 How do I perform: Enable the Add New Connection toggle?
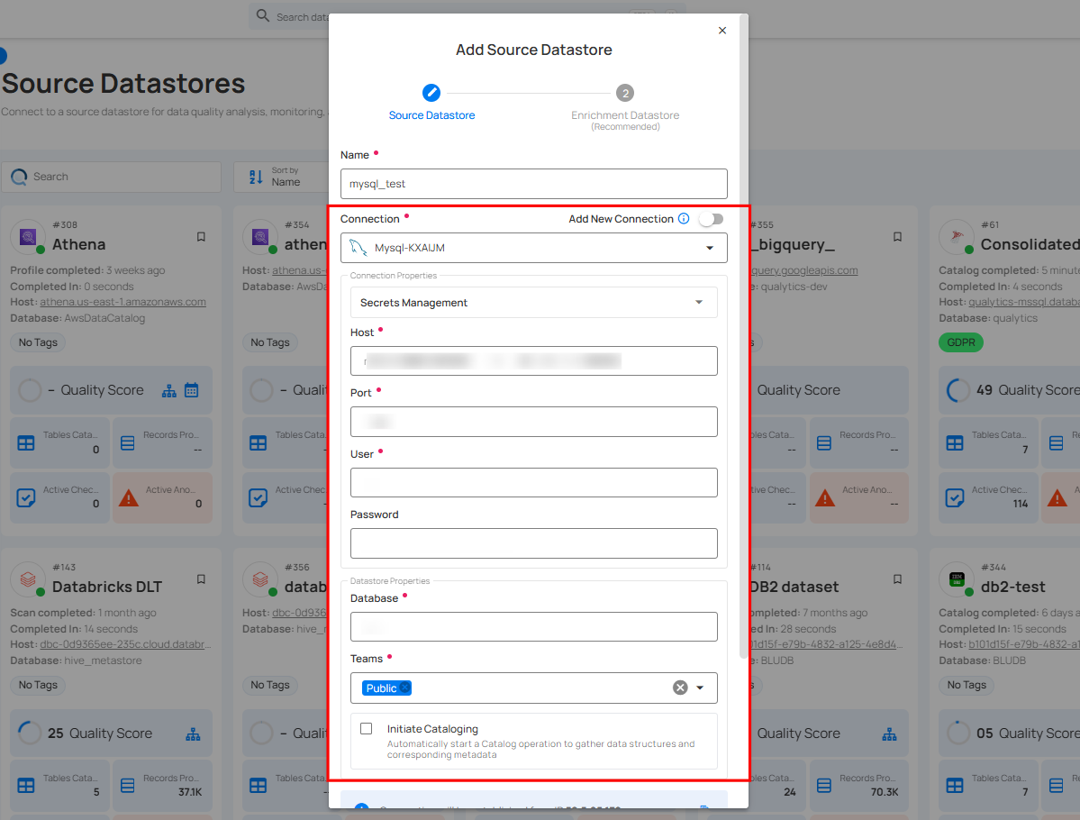coord(711,219)
